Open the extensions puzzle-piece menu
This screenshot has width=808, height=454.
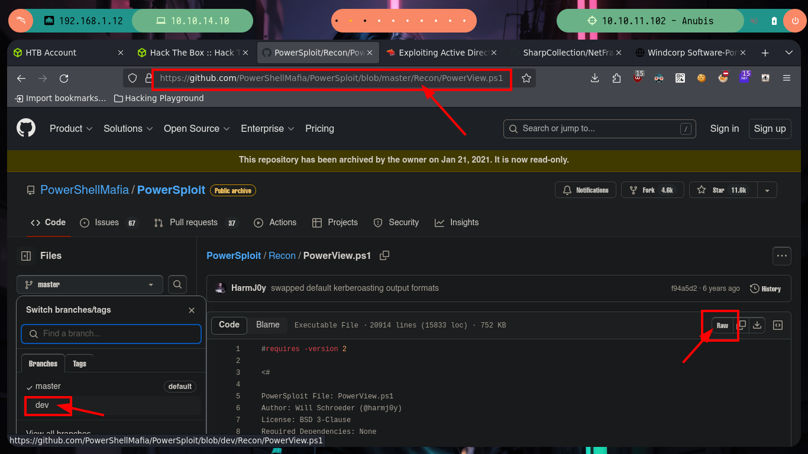click(x=616, y=78)
